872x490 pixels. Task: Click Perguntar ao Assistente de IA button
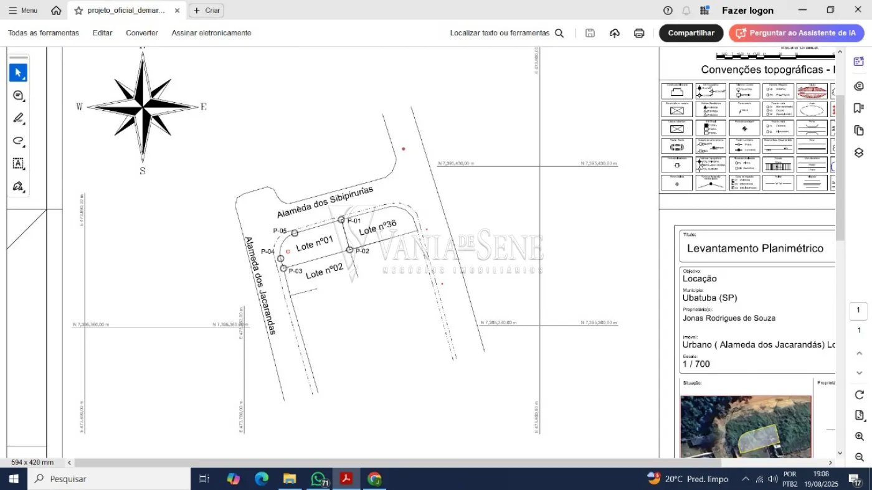pos(796,33)
